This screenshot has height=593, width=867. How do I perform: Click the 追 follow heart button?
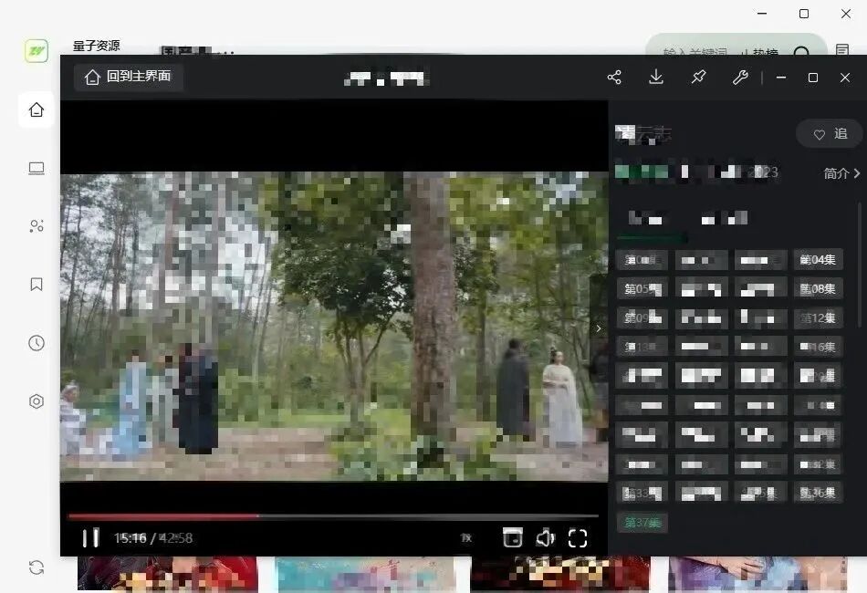[x=830, y=134]
